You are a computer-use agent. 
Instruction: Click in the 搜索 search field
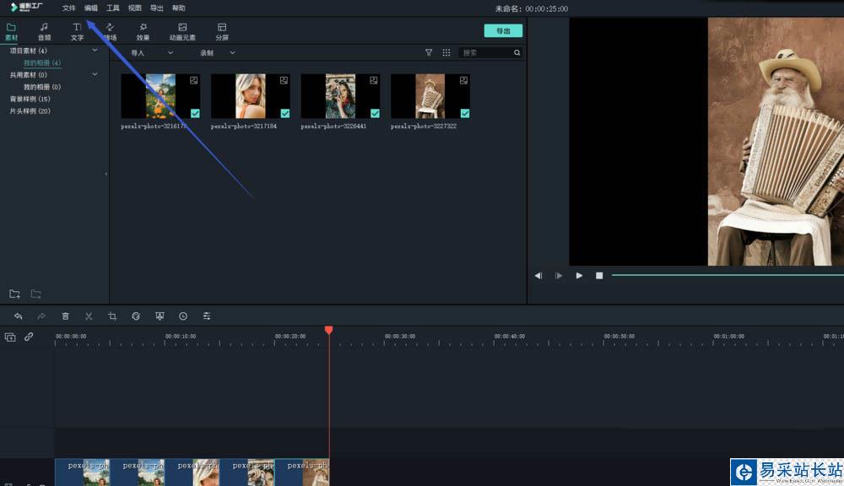coord(487,52)
